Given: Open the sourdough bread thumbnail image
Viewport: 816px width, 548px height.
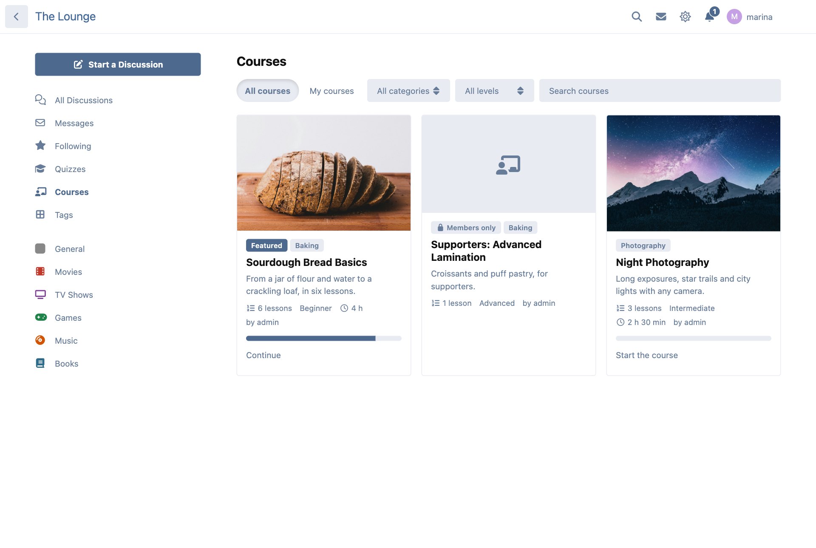Looking at the screenshot, I should pos(324,173).
